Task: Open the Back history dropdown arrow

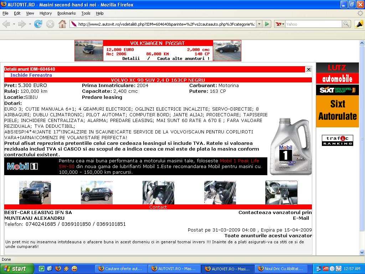Action: click(x=14, y=24)
